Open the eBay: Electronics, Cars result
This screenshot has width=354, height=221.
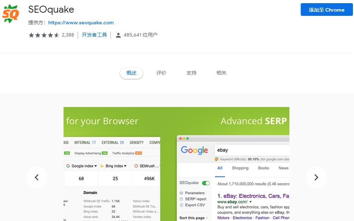click(x=253, y=196)
